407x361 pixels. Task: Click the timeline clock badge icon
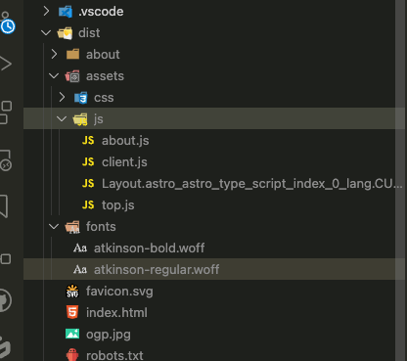pyautogui.click(x=8, y=26)
